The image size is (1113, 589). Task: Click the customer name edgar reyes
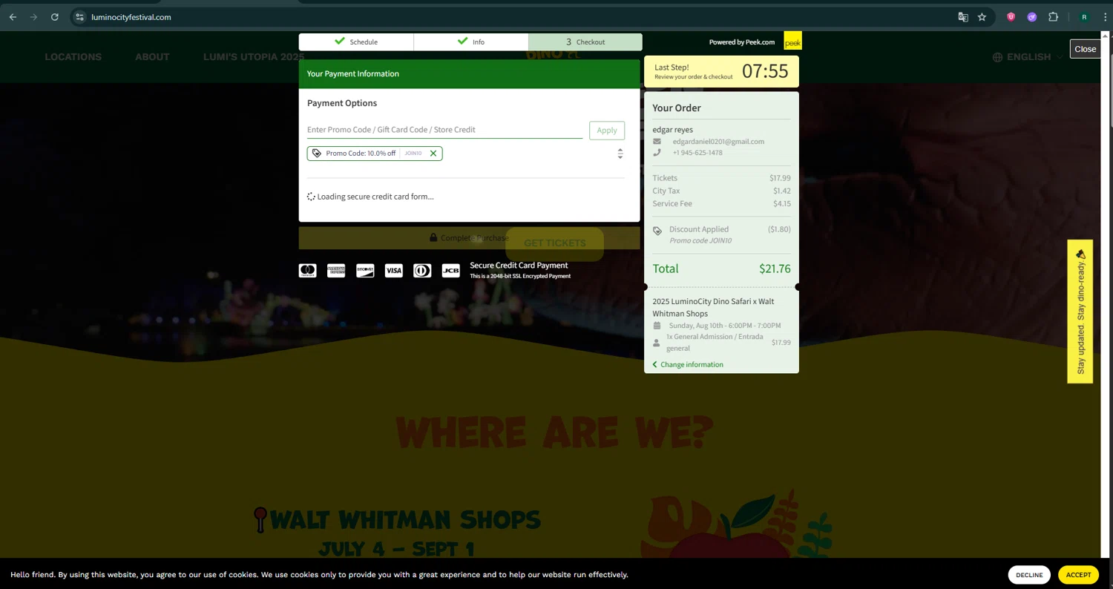(x=673, y=130)
